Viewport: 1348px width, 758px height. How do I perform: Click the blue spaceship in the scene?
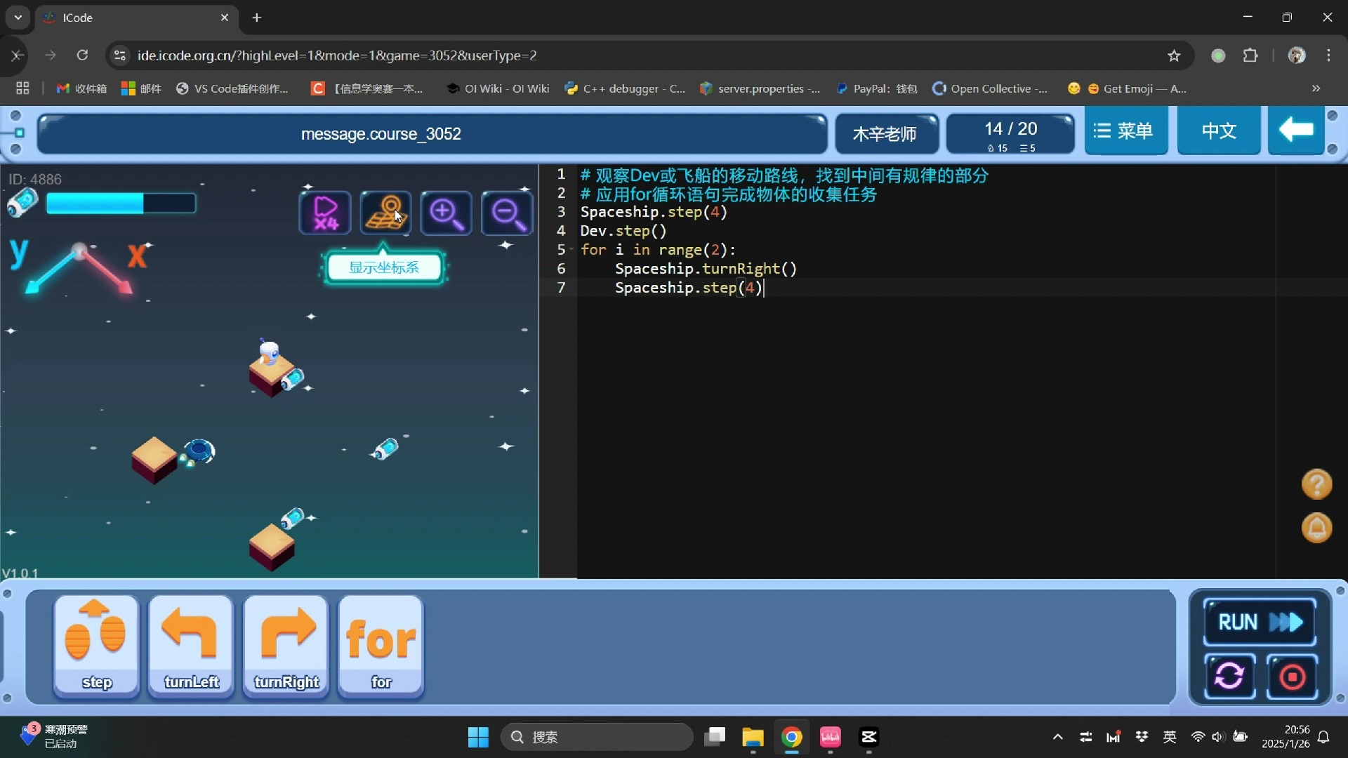point(199,451)
